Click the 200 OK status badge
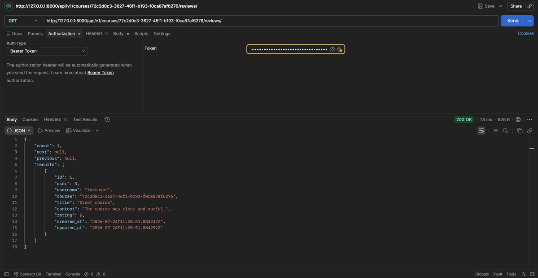The width and height of the screenshot is (538, 278). click(x=464, y=119)
